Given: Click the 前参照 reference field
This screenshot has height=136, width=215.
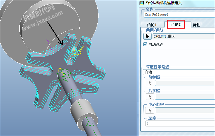Looking at the screenshot, I should coord(185,83).
